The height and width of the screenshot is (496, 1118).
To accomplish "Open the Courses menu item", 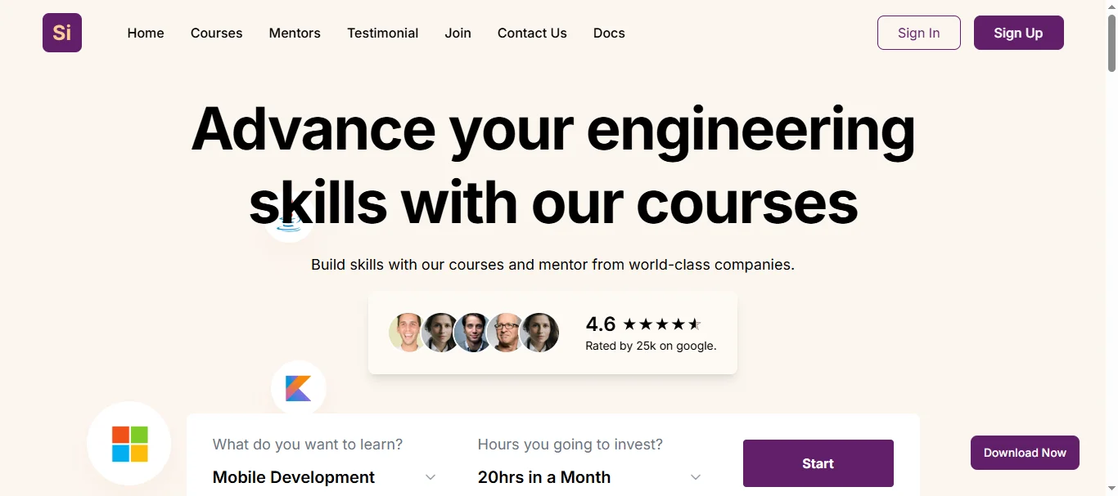I will click(x=216, y=33).
